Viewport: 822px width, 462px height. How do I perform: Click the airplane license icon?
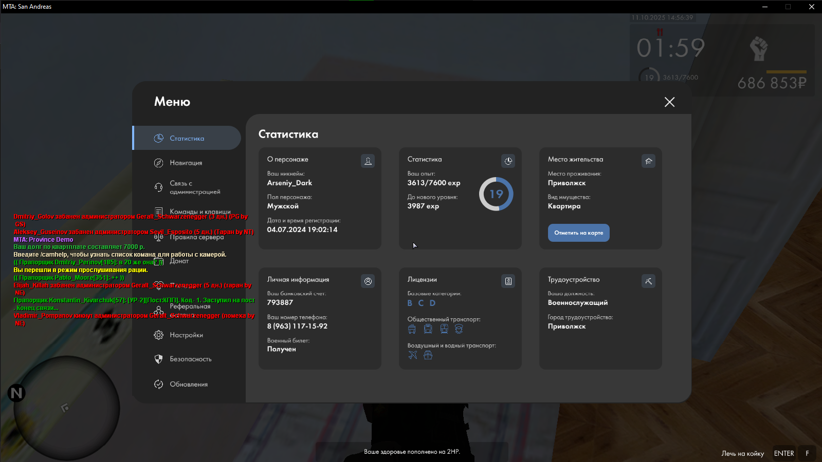click(x=413, y=355)
